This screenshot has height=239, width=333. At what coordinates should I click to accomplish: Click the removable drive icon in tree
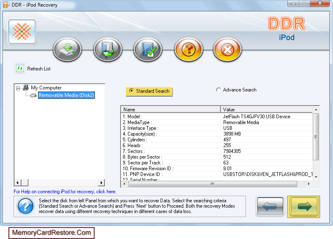point(33,95)
